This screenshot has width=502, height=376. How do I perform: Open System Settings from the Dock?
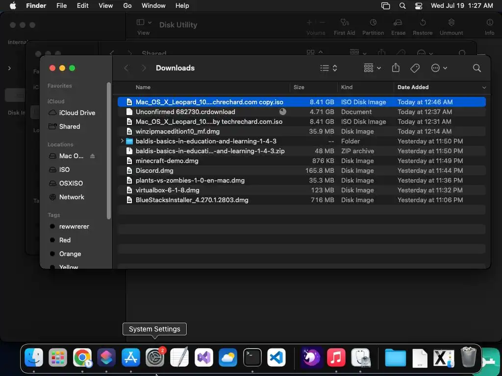pos(155,357)
